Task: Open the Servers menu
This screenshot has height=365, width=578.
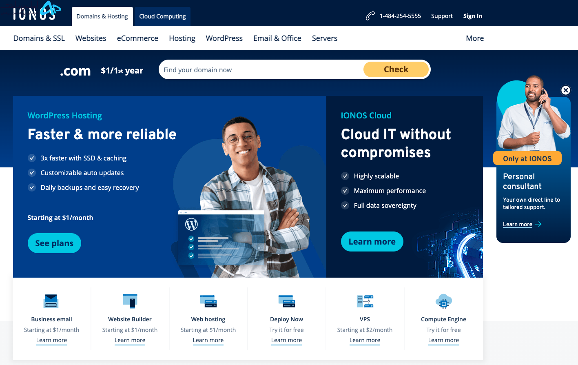Action: click(x=325, y=38)
